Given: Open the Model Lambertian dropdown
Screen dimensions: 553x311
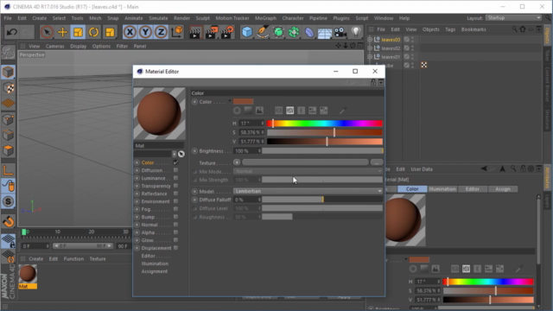Looking at the screenshot, I should [308, 191].
